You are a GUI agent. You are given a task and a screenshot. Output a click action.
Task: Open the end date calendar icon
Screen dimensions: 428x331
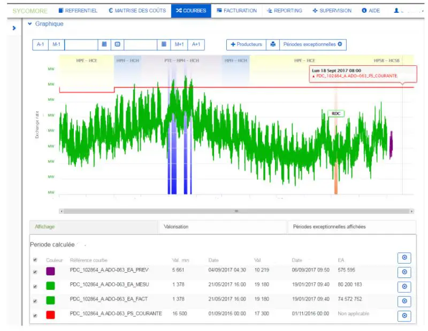(164, 44)
